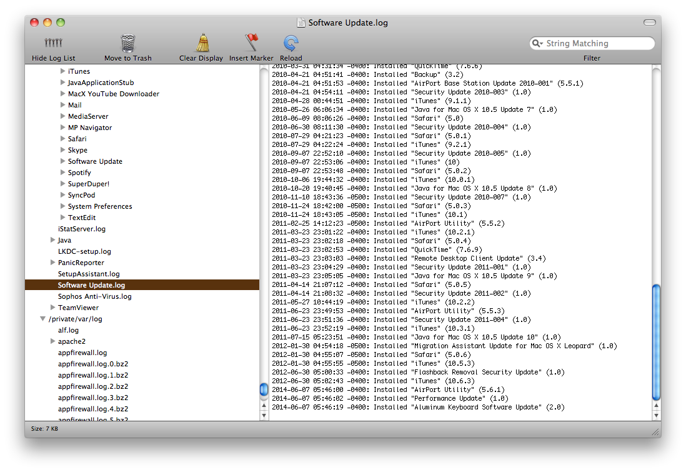Click the document icon in title bar
Image resolution: width=686 pixels, height=472 pixels.
pos(301,23)
